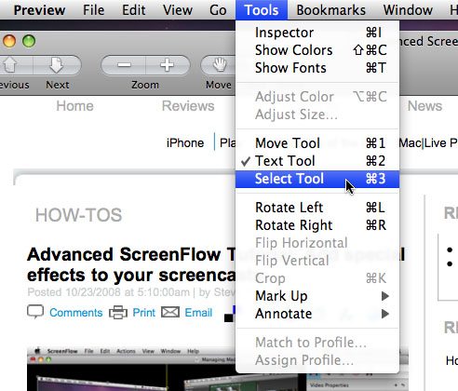Image resolution: width=458 pixels, height=391 pixels.
Task: Open the View menu
Action: click(178, 10)
